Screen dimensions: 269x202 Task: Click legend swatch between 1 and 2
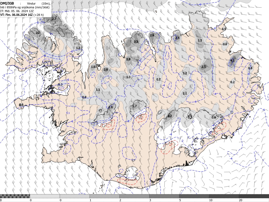click(x=105, y=196)
